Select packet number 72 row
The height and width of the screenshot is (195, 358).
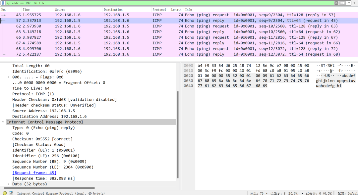click(x=179, y=54)
